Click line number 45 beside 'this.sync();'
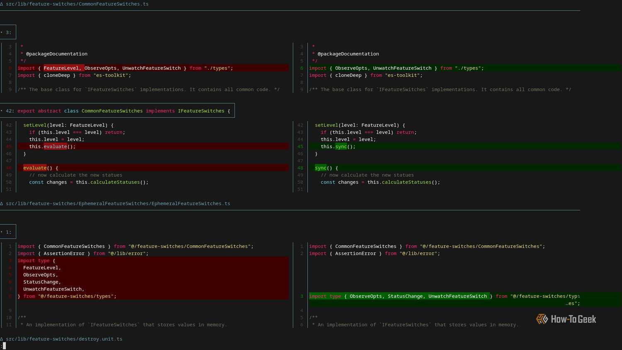622x350 pixels. click(300, 146)
